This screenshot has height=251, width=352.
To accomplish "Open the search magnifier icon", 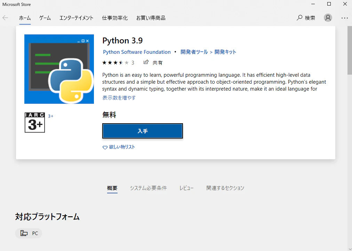I will (x=299, y=18).
